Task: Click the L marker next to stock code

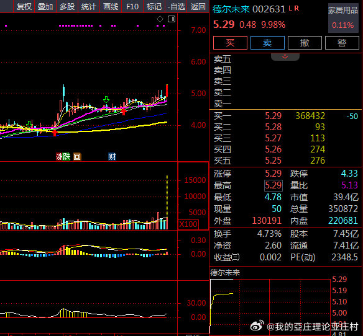Action: point(290,9)
